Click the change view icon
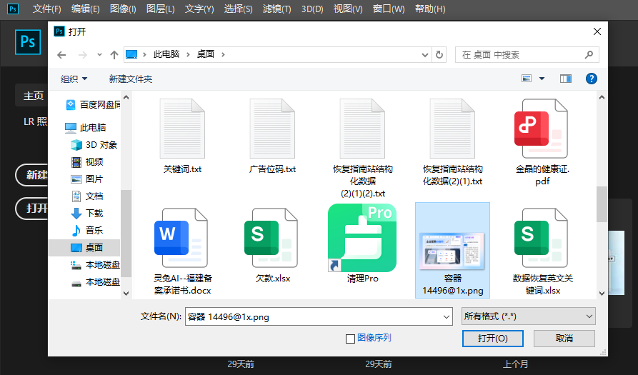This screenshot has width=638, height=375. (527, 79)
